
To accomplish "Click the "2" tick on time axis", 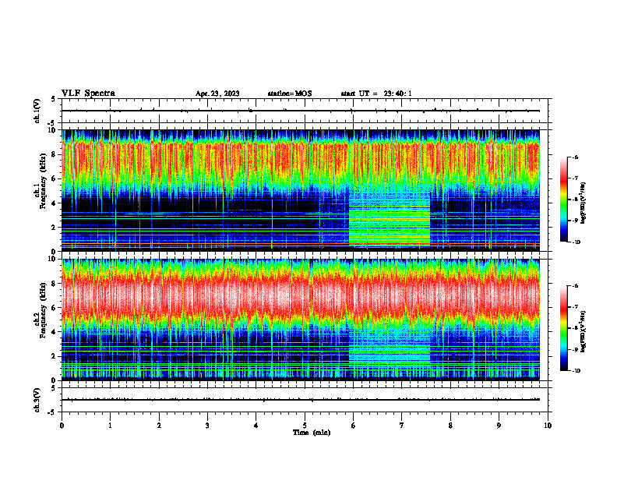I will tap(159, 426).
